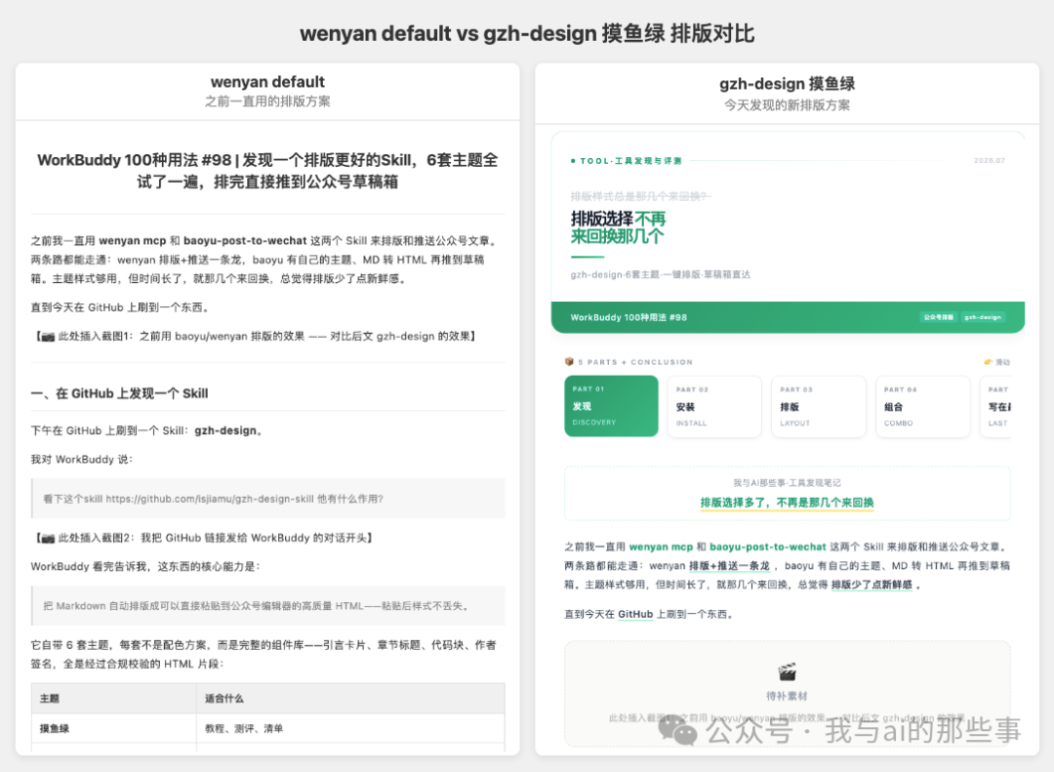This screenshot has height=772, width=1054.
Task: Click the bold headline 排版选择不再来回换那几个
Action: click(x=619, y=227)
